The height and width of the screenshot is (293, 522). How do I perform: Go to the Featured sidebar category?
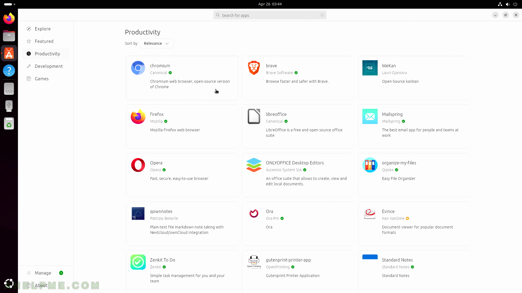pos(46,41)
